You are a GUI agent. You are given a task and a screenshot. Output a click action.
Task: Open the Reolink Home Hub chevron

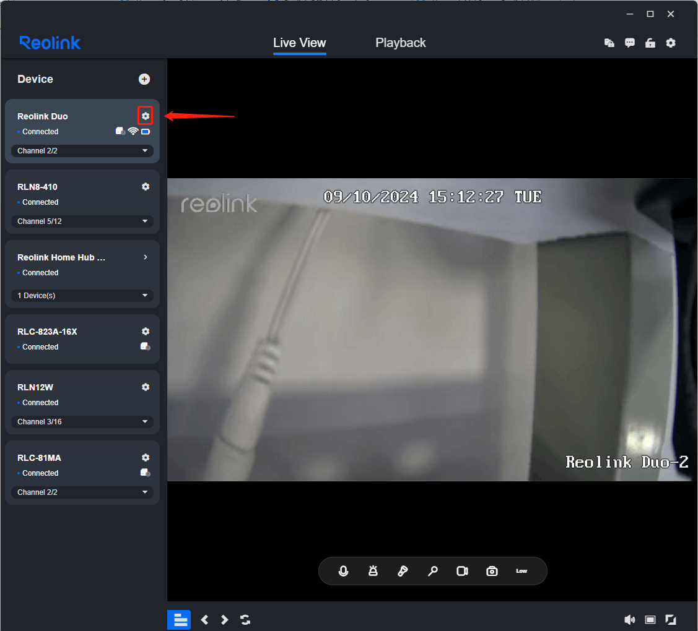146,257
